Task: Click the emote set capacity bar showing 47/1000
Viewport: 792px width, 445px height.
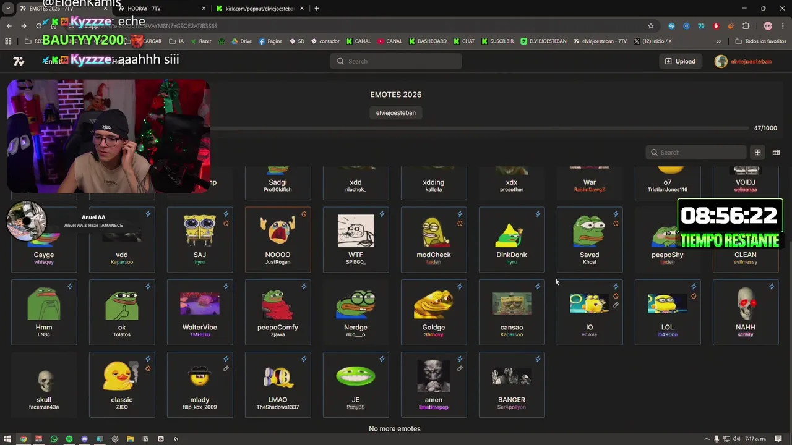Action: (x=480, y=128)
